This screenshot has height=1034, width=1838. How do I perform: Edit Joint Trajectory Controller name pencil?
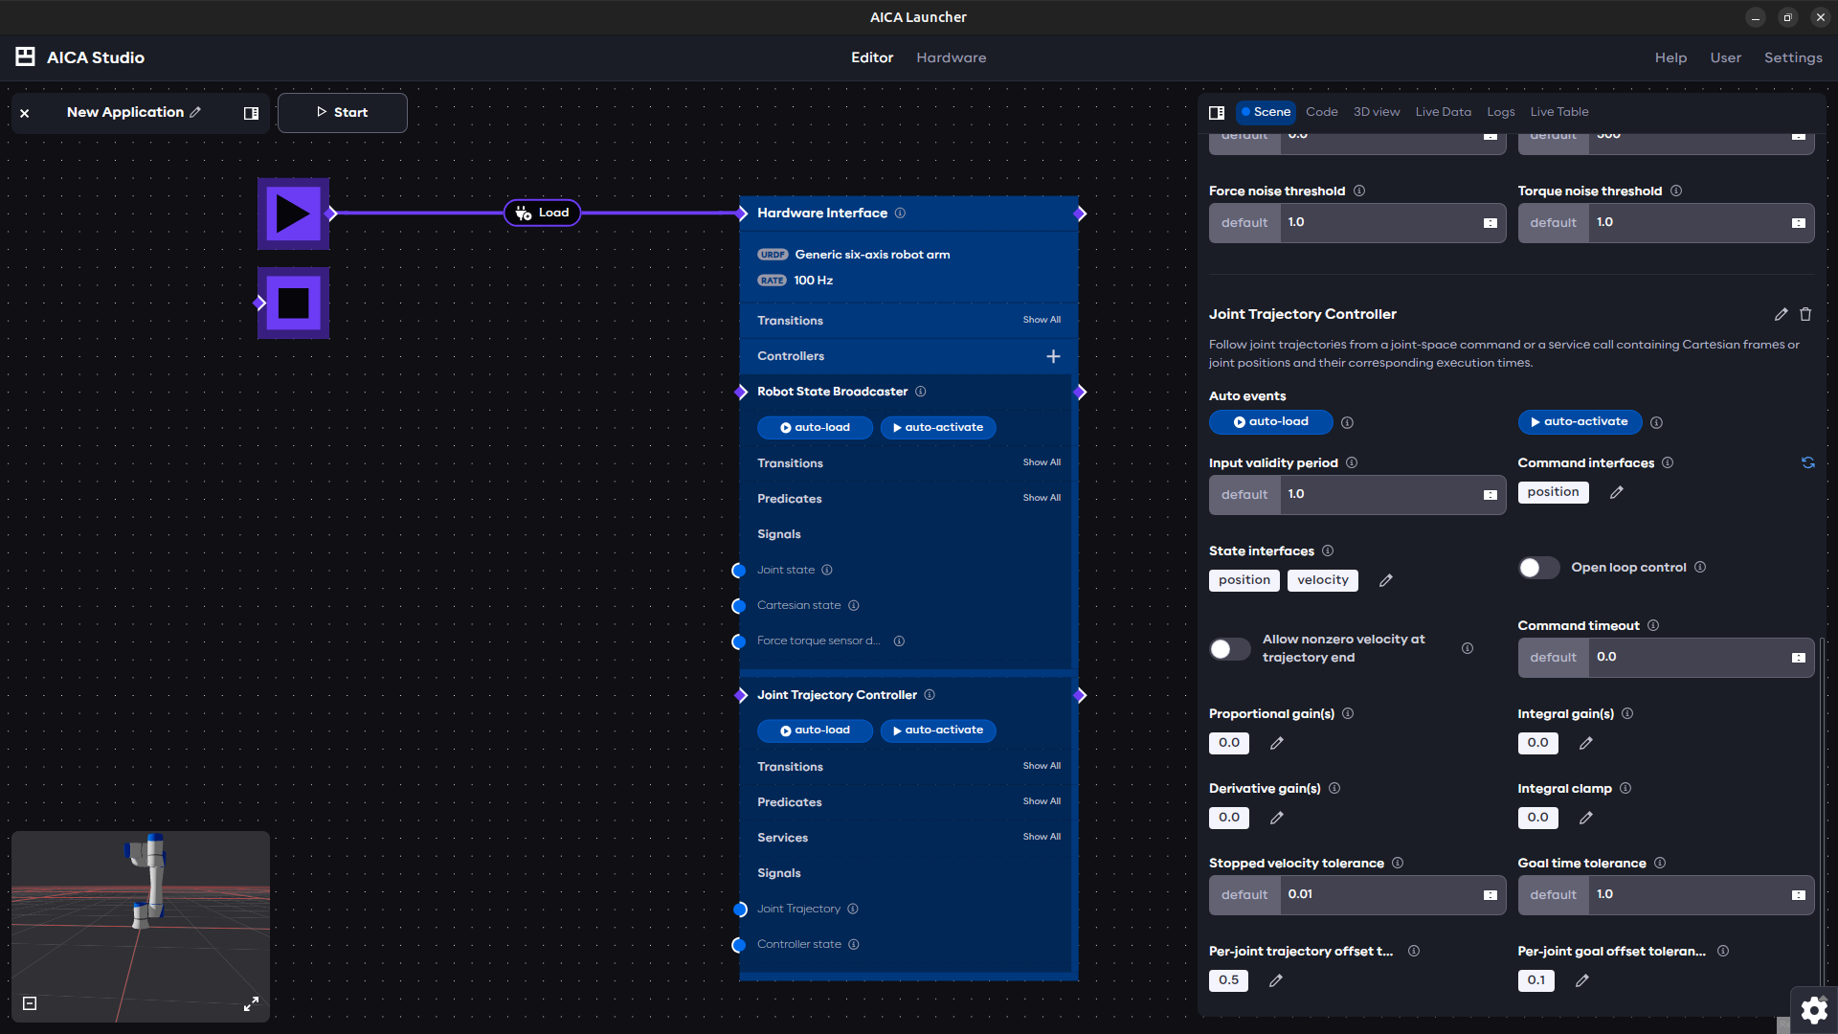click(x=1781, y=314)
